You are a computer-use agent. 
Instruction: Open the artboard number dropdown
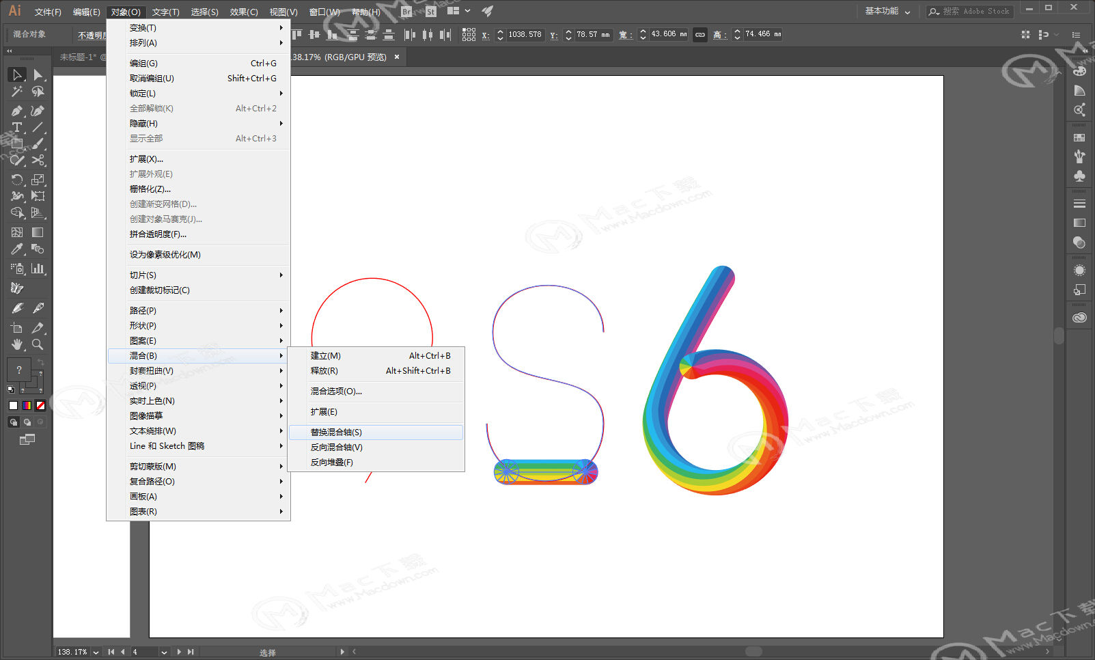(x=164, y=652)
